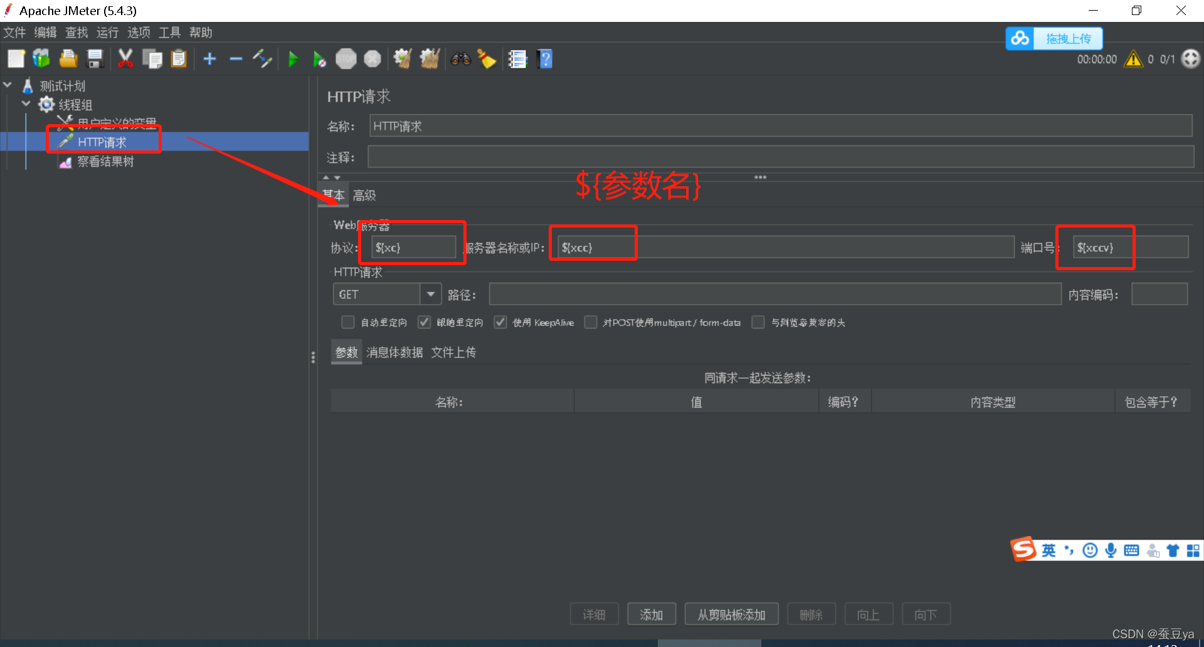Click the 从剪贴板添加 button
Screen dimensions: 1204x647
coord(732,614)
